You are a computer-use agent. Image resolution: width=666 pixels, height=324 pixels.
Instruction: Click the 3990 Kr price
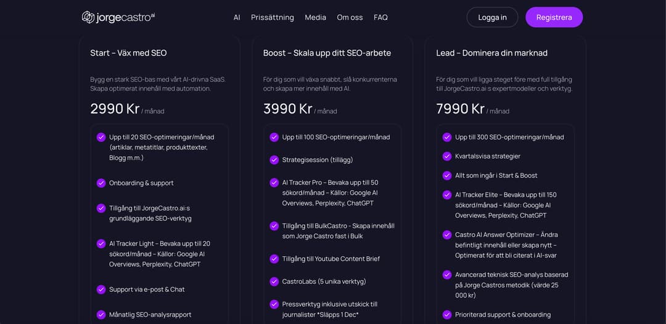pos(287,109)
